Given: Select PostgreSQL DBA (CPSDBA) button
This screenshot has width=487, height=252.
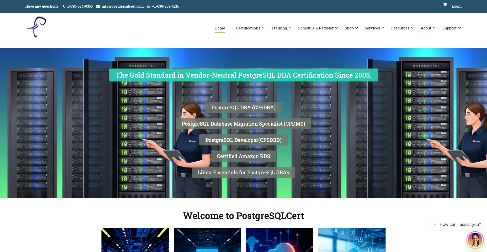Looking at the screenshot, I should coord(243,108).
